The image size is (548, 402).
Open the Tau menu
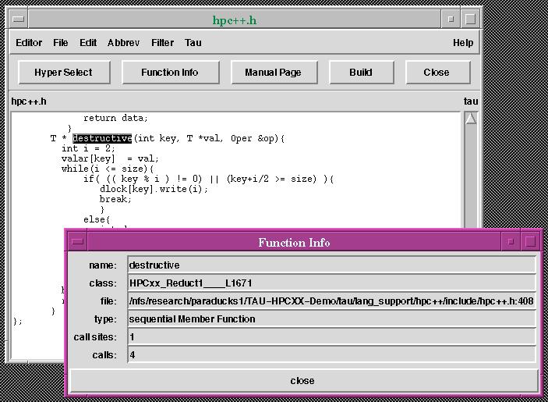(x=193, y=43)
